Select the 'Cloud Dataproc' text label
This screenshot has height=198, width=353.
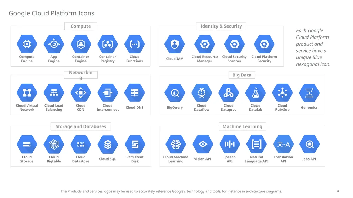coord(229,108)
